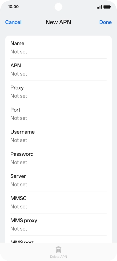This screenshot has width=117, height=261.
Task: Tap "Not set" under Password
Action: tap(19, 162)
